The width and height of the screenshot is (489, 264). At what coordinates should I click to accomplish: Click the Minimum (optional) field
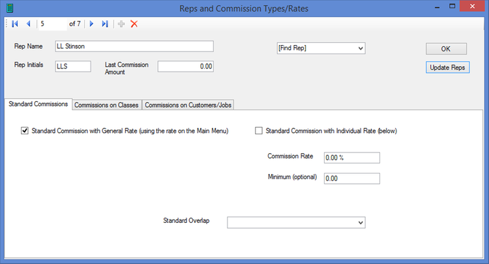click(352, 179)
